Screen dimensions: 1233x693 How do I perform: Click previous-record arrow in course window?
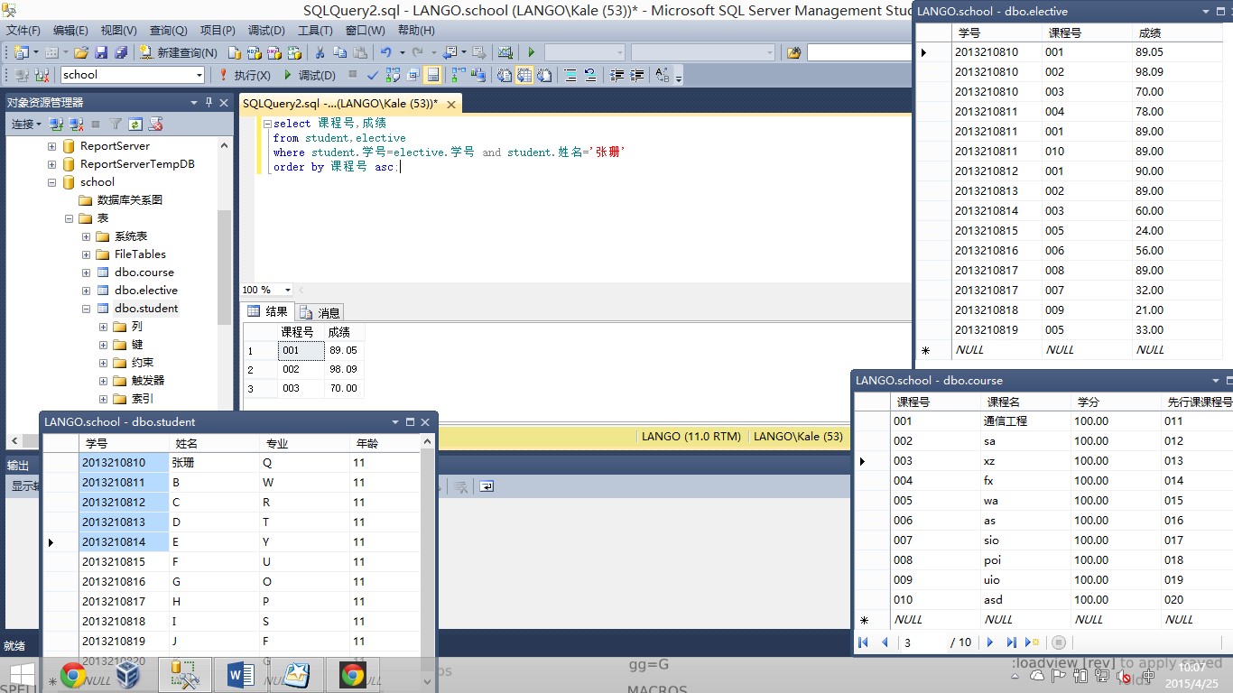pyautogui.click(x=885, y=642)
